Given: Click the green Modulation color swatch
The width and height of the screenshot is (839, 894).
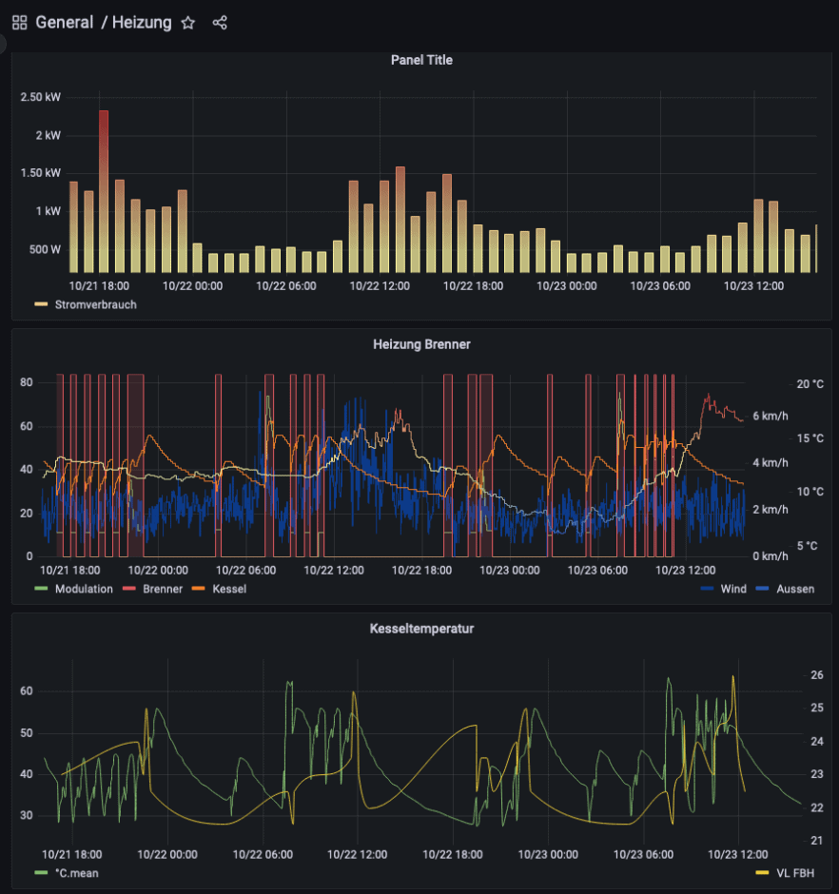Looking at the screenshot, I should click(41, 589).
